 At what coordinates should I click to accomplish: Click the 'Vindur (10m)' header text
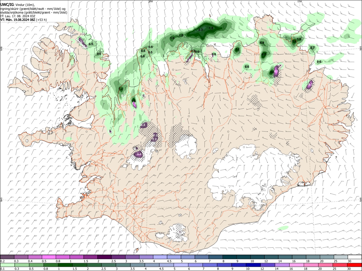tap(25, 5)
